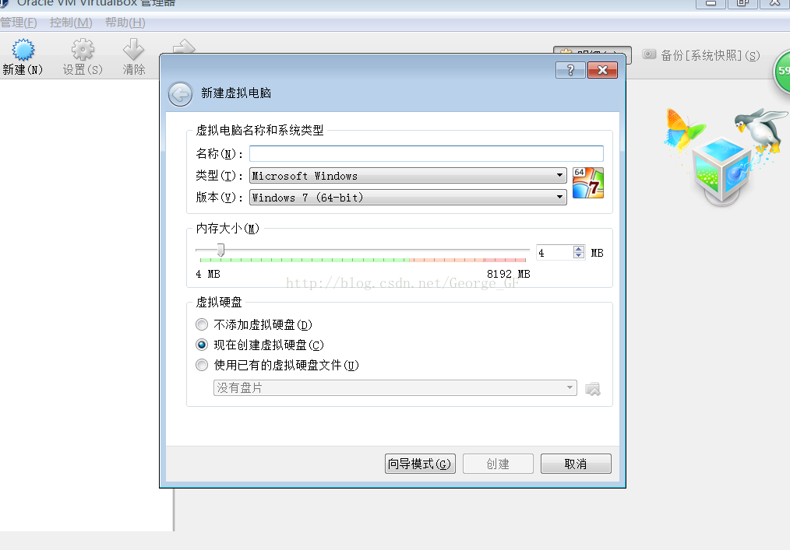
Task: Open the 类型 Microsoft Windows dropdown
Action: [408, 176]
